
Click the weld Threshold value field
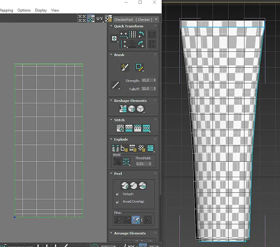142,164
